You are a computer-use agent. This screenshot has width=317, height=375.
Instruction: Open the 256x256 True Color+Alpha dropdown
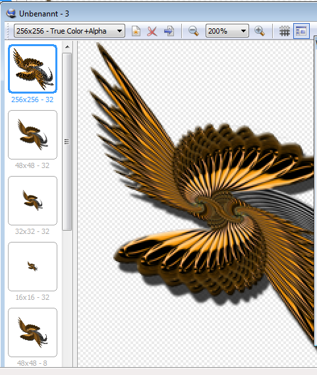pyautogui.click(x=69, y=31)
